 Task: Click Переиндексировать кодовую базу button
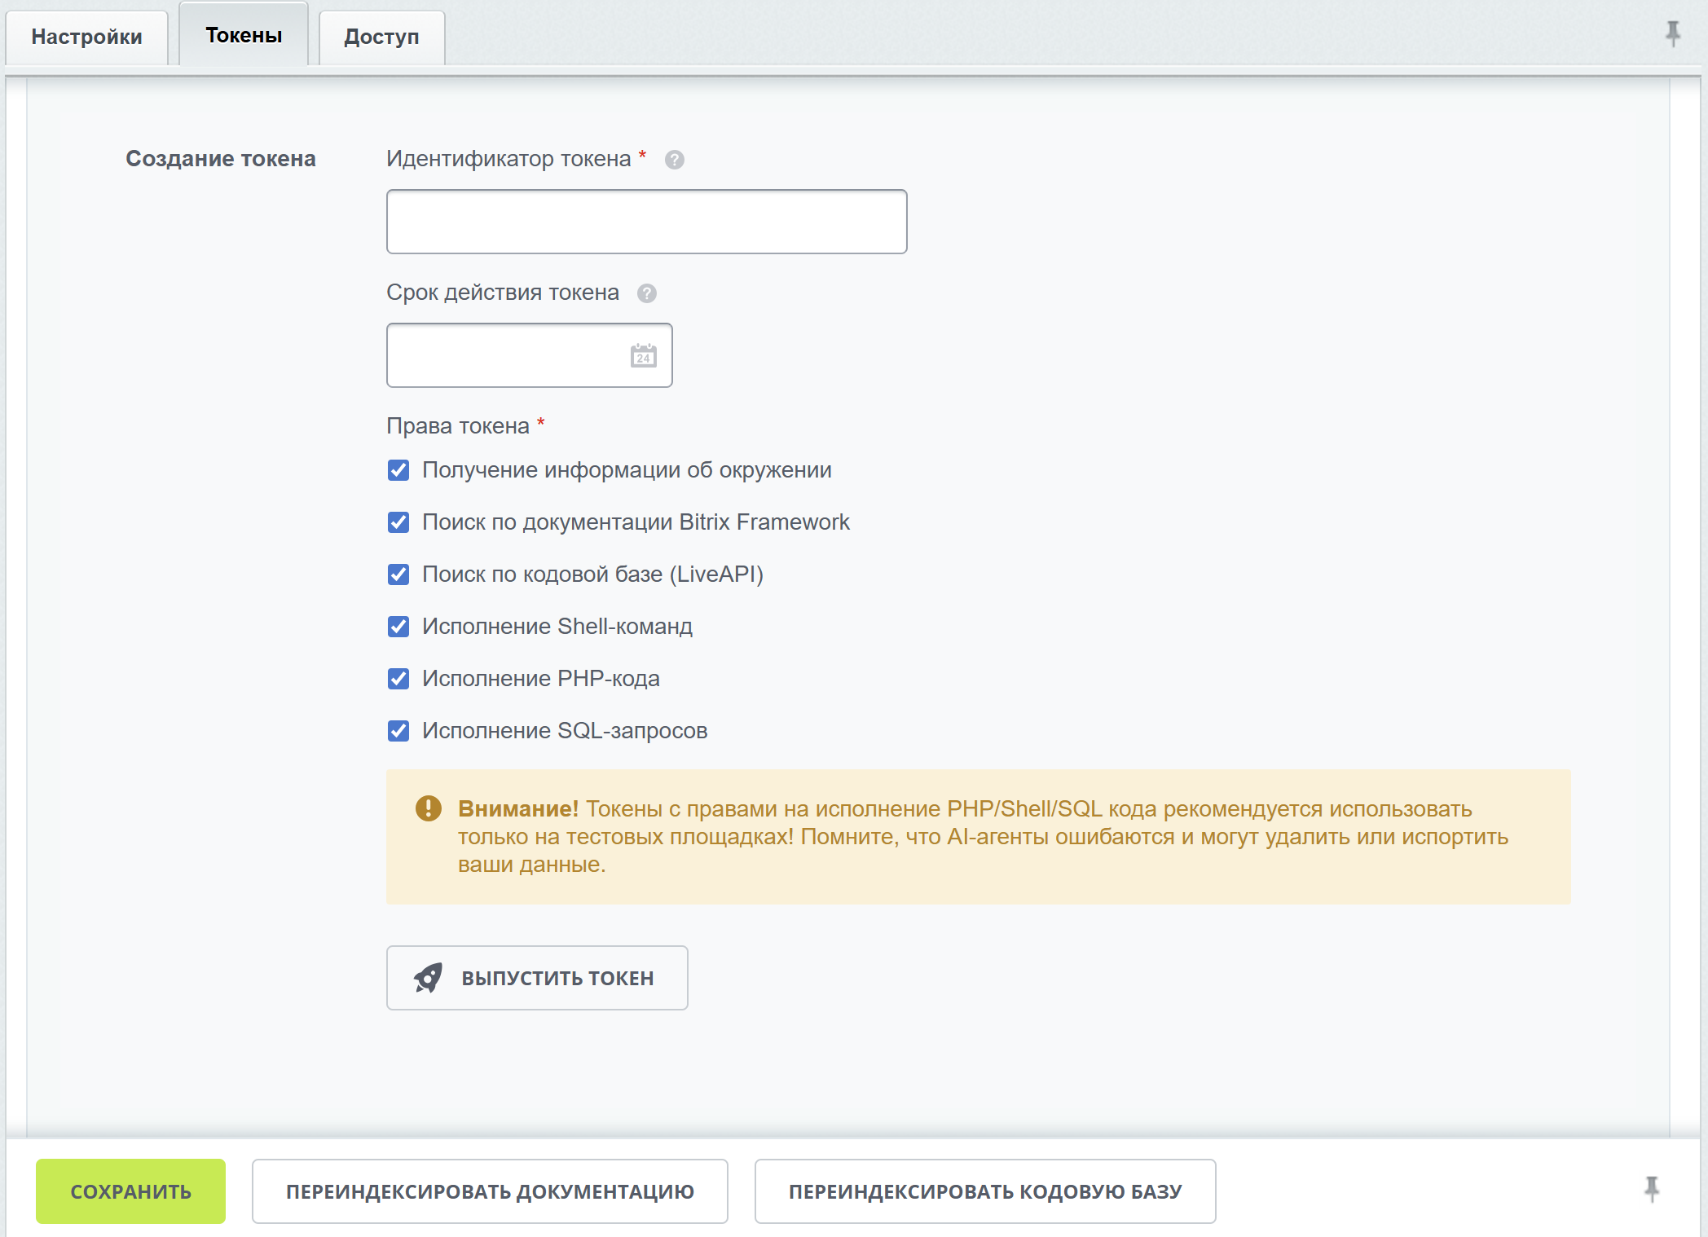[x=984, y=1191]
